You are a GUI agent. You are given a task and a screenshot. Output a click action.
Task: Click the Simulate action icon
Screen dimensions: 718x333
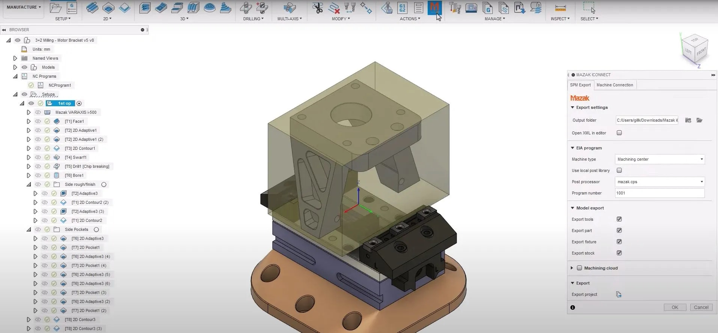tap(386, 8)
